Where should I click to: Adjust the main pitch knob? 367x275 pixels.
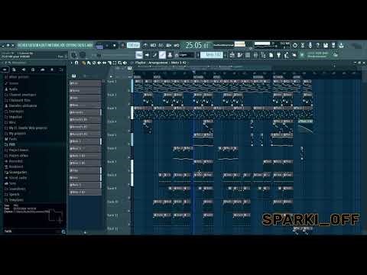point(83,55)
